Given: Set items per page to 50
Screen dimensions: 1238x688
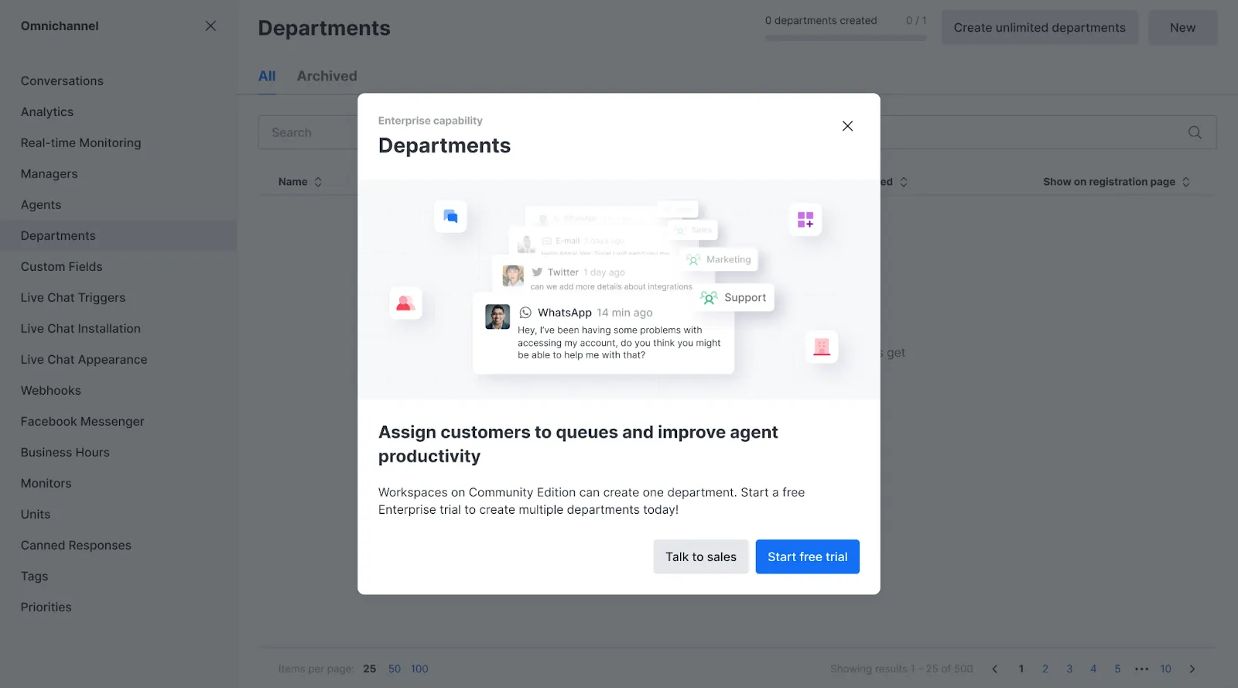Looking at the screenshot, I should coord(395,669).
